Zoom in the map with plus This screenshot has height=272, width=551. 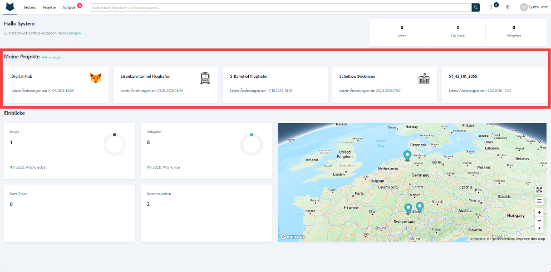pos(539,212)
